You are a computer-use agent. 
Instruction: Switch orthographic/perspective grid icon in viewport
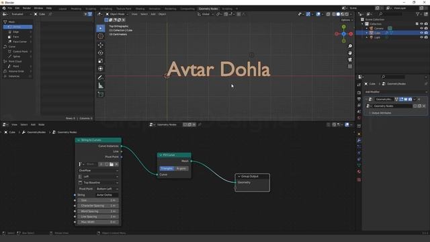350,67
